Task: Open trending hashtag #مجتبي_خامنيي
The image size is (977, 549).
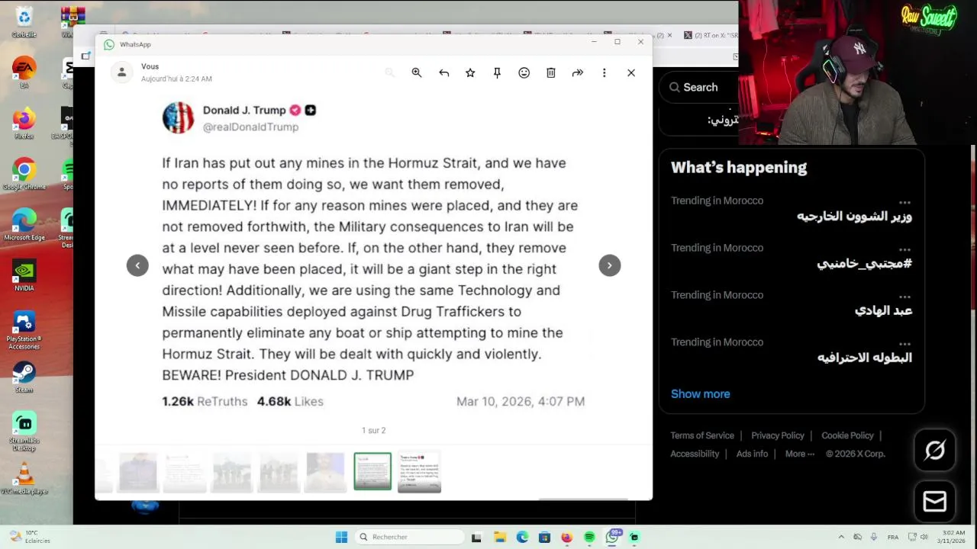Action: pyautogui.click(x=864, y=264)
